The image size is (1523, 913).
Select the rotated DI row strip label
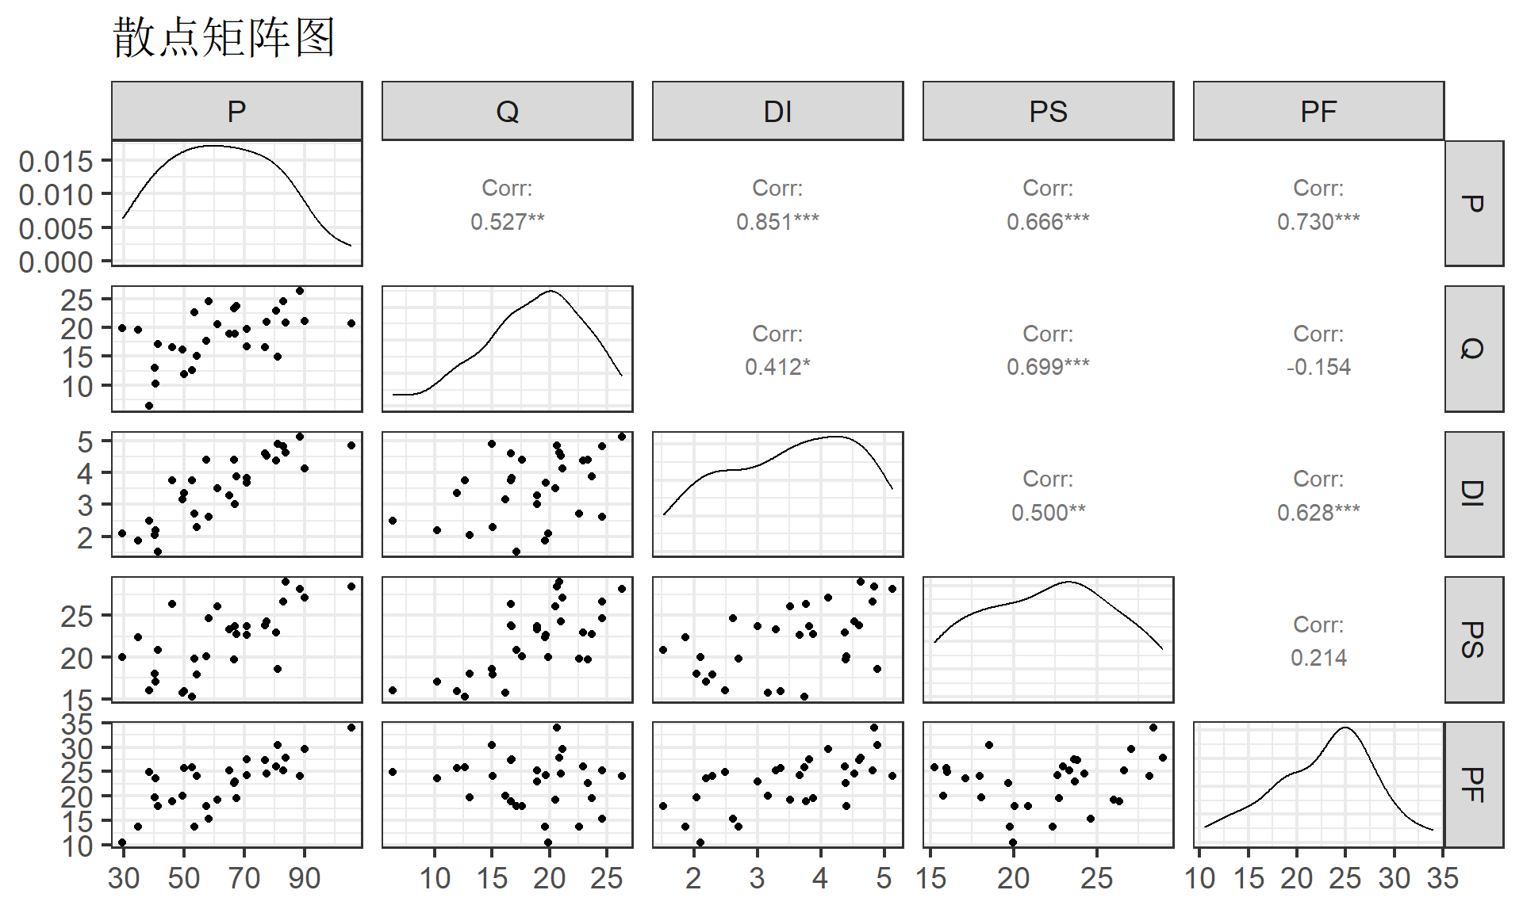click(1473, 494)
